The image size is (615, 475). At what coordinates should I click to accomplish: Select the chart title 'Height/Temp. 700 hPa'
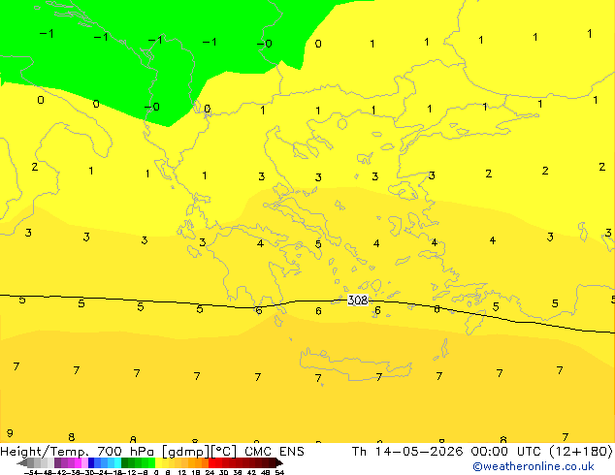pos(77,452)
